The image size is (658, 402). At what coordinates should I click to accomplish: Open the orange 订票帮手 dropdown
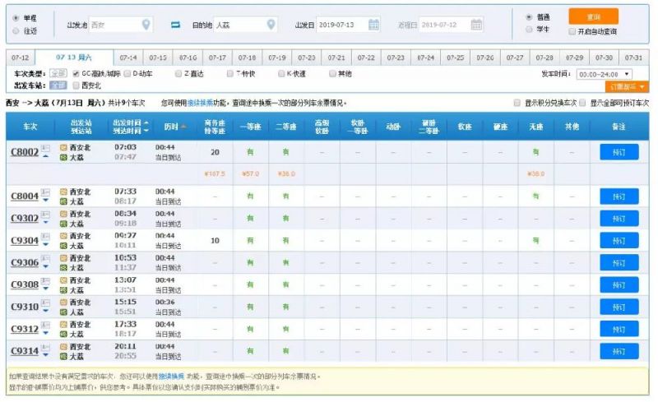[627, 86]
